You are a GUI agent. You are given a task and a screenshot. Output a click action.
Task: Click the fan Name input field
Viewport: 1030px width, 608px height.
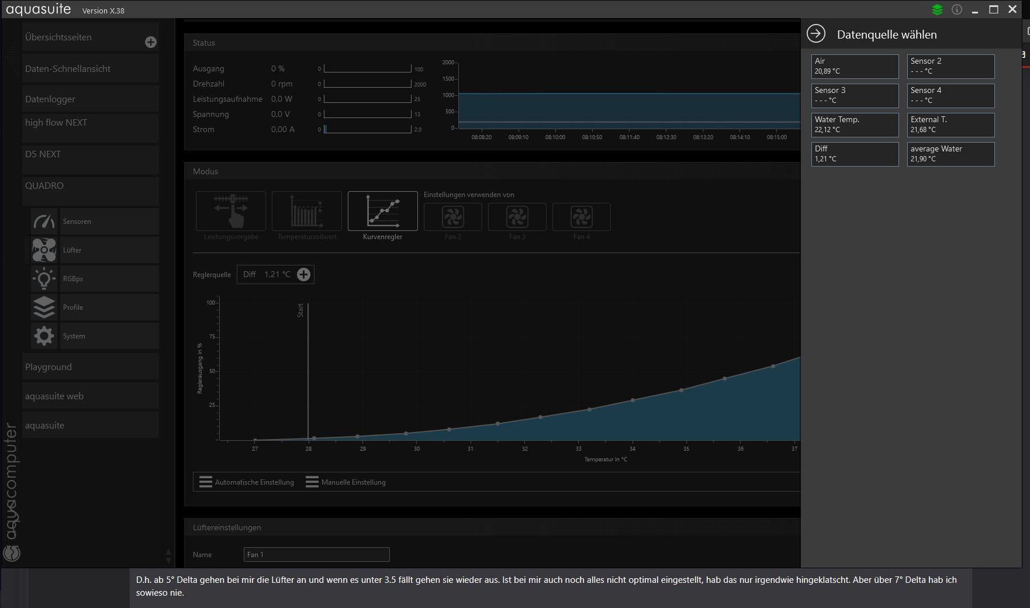pyautogui.click(x=317, y=554)
